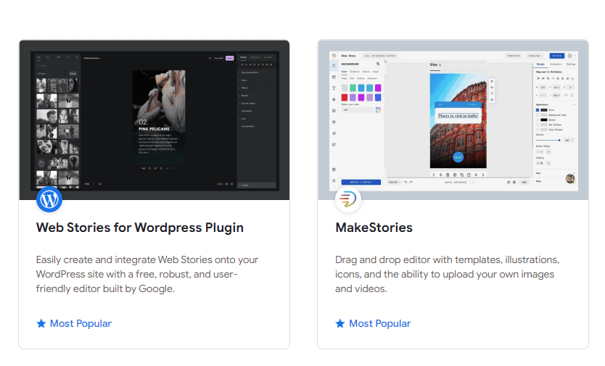Click the star icon in the MakeStories card
This screenshot has height=366, width=605.
pyautogui.click(x=340, y=323)
